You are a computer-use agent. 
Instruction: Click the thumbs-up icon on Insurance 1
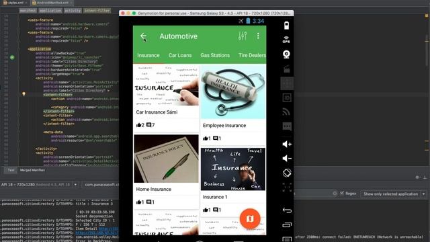tap(206, 210)
